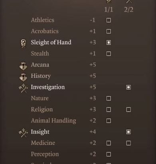Tick the Stealth checkbox
The height and width of the screenshot is (164, 156).
109,54
